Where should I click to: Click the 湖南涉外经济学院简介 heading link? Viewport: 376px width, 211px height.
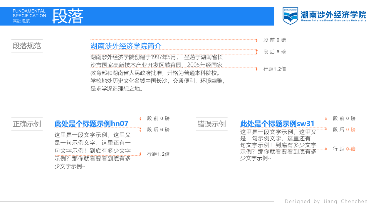(125, 47)
